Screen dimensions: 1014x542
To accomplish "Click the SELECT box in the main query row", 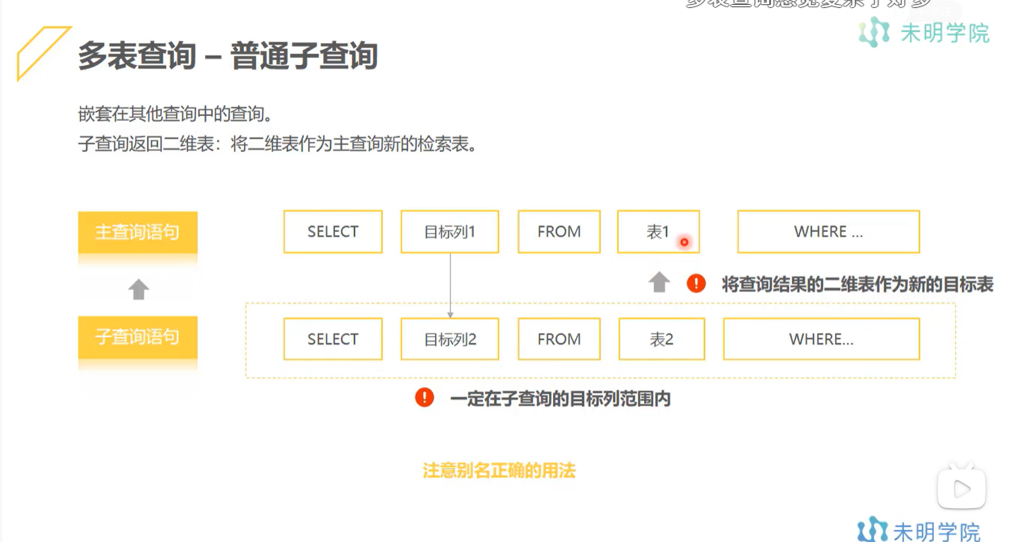I will tap(332, 231).
